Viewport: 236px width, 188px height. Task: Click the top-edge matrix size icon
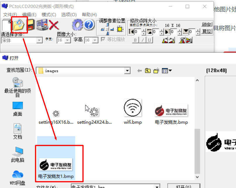click(x=149, y=32)
